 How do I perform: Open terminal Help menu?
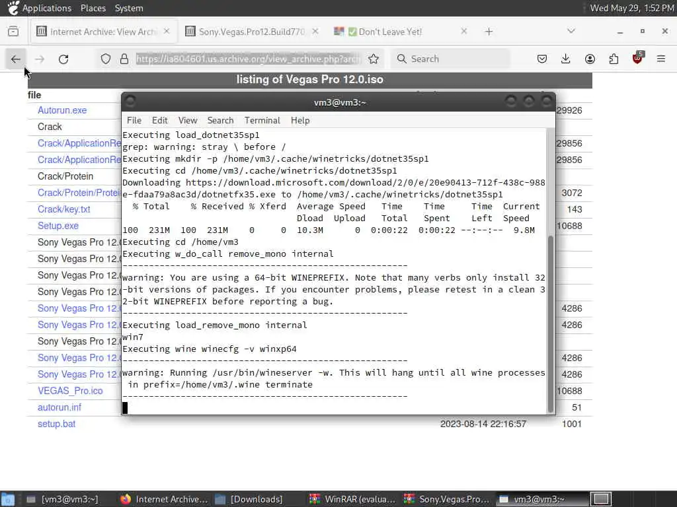[x=300, y=121]
